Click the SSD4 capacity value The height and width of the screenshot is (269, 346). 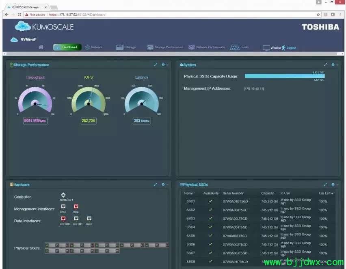point(269,227)
